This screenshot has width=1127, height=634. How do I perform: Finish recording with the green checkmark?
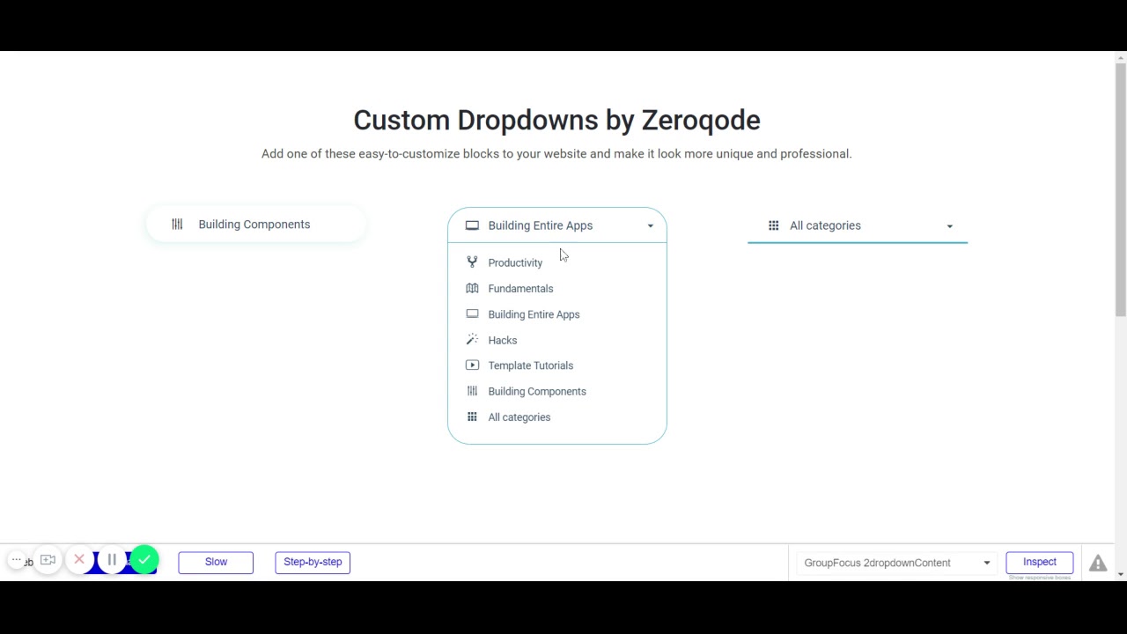144,559
